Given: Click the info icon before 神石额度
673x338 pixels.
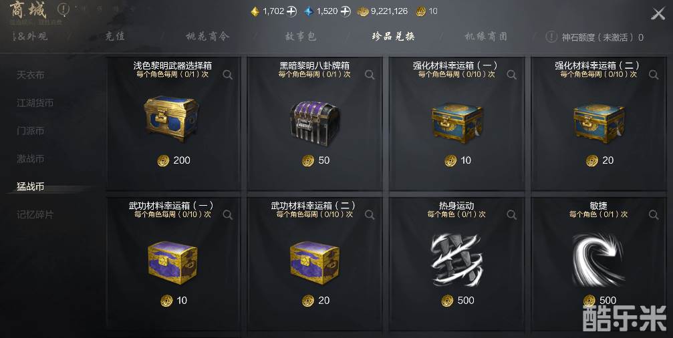Looking at the screenshot, I should [551, 37].
